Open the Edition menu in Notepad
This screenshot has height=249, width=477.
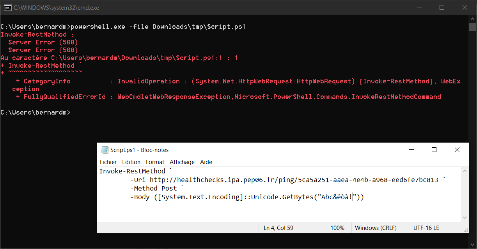pos(131,162)
